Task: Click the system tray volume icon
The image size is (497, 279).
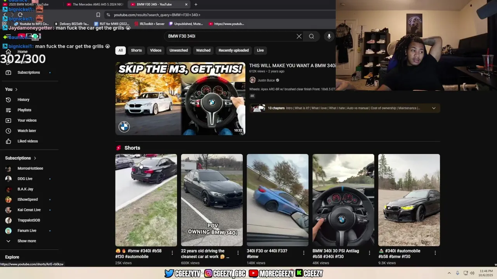Action: click(x=472, y=273)
